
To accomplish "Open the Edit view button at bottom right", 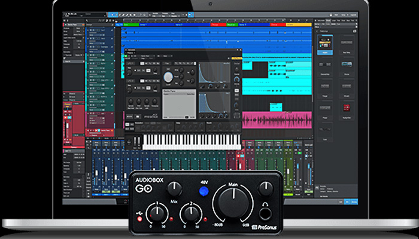I will point(341,202).
